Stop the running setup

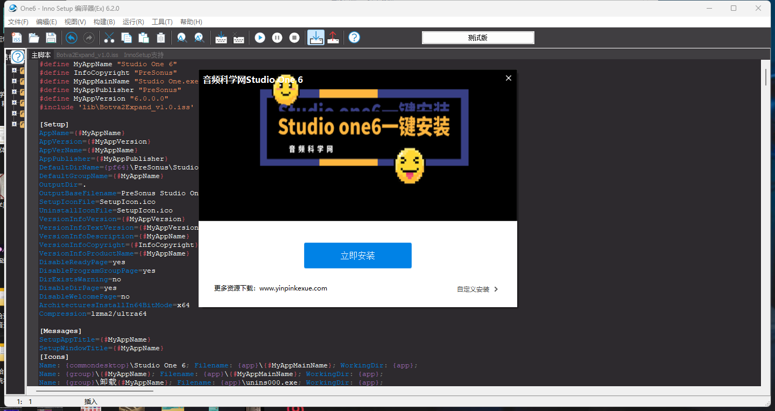[294, 38]
